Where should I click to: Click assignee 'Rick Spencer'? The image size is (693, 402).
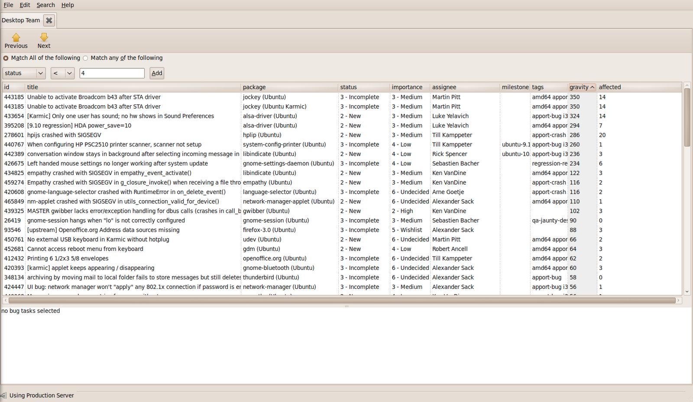(x=450, y=154)
